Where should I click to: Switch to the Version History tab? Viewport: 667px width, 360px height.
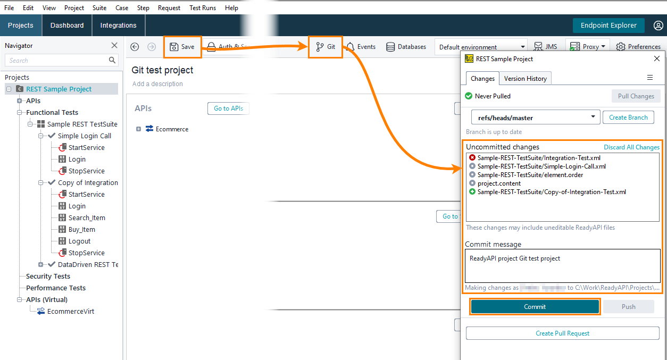(526, 78)
